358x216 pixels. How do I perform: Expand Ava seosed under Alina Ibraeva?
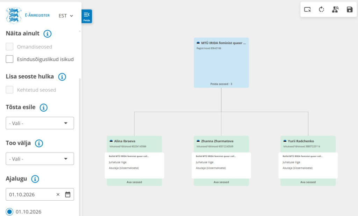coord(134,182)
